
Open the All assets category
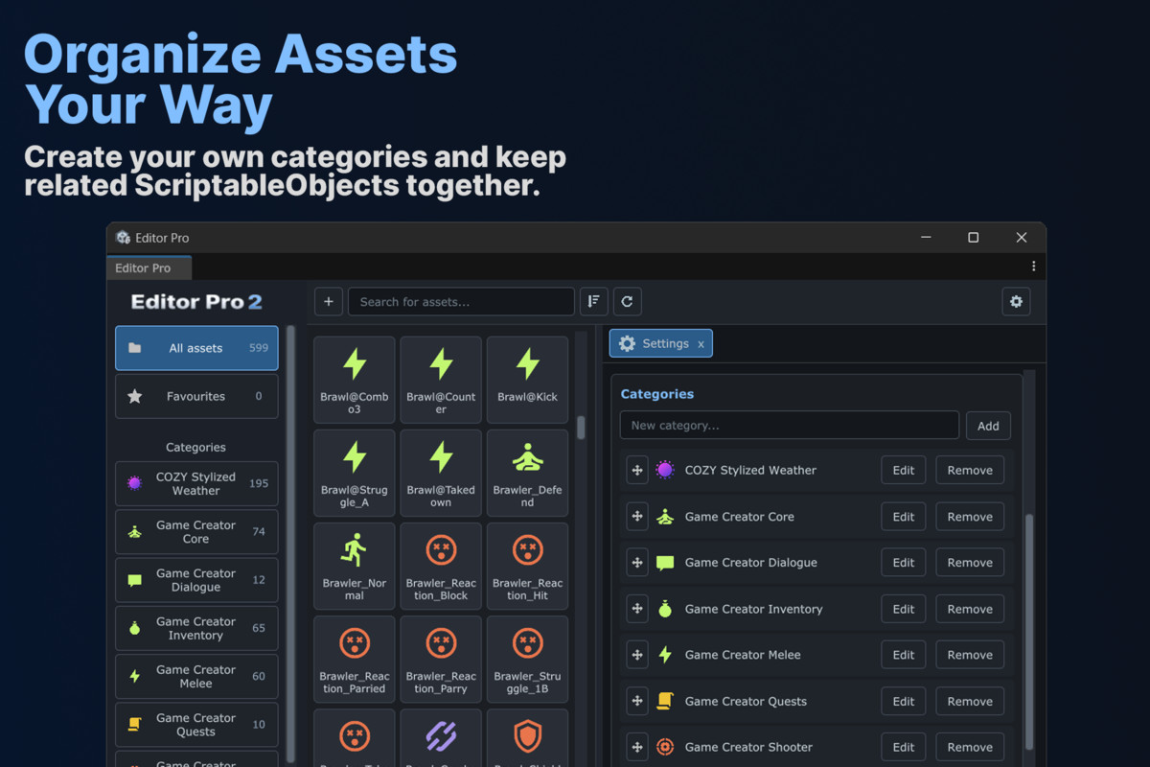tap(196, 348)
